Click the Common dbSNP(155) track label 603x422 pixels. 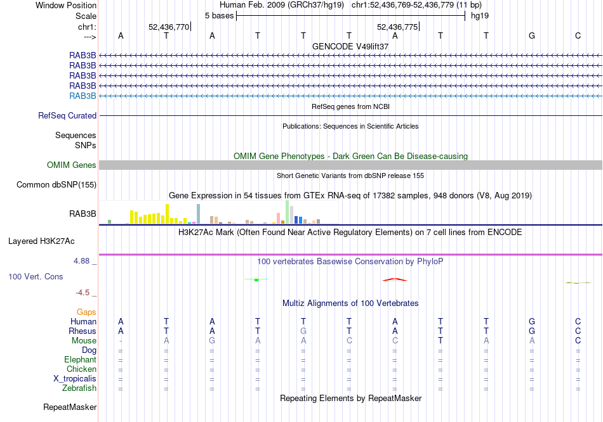point(56,184)
